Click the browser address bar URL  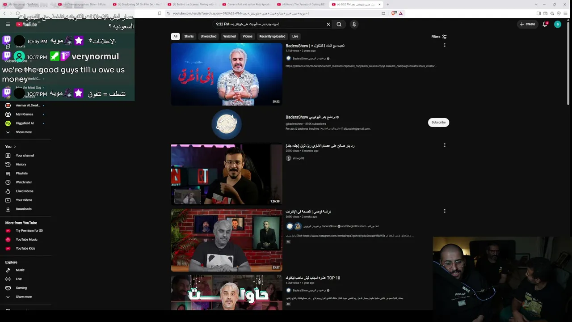(x=241, y=13)
